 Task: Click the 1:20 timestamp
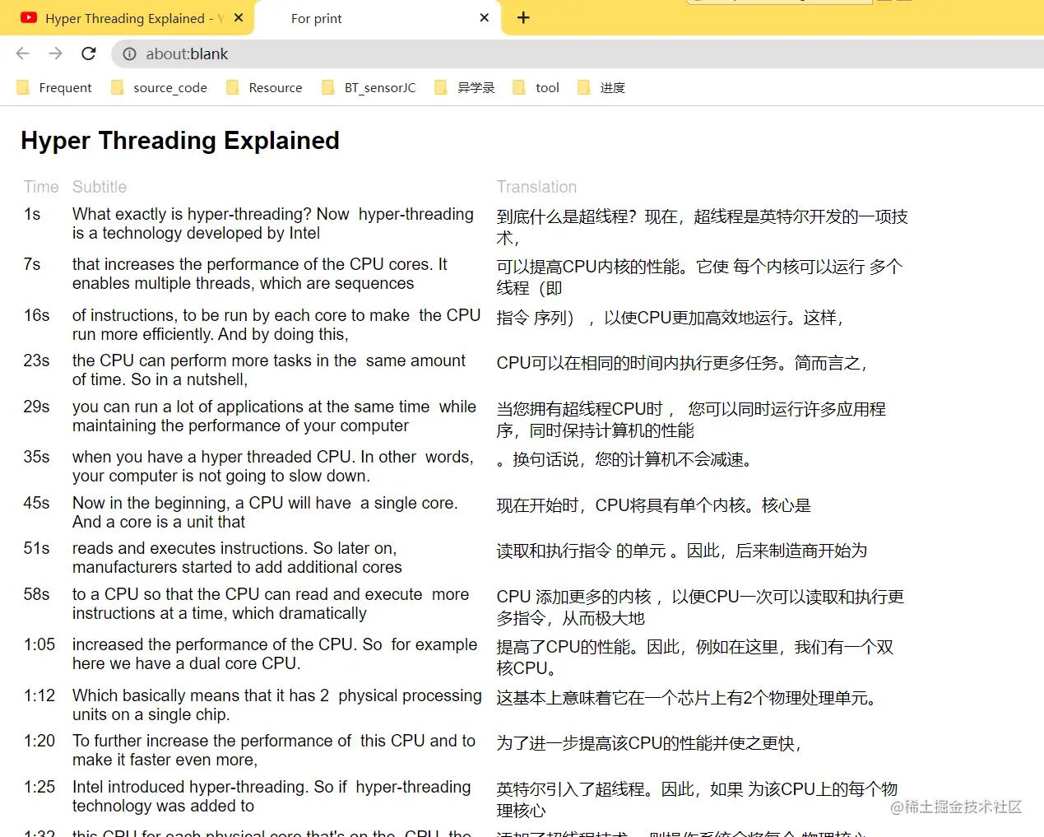click(x=39, y=741)
